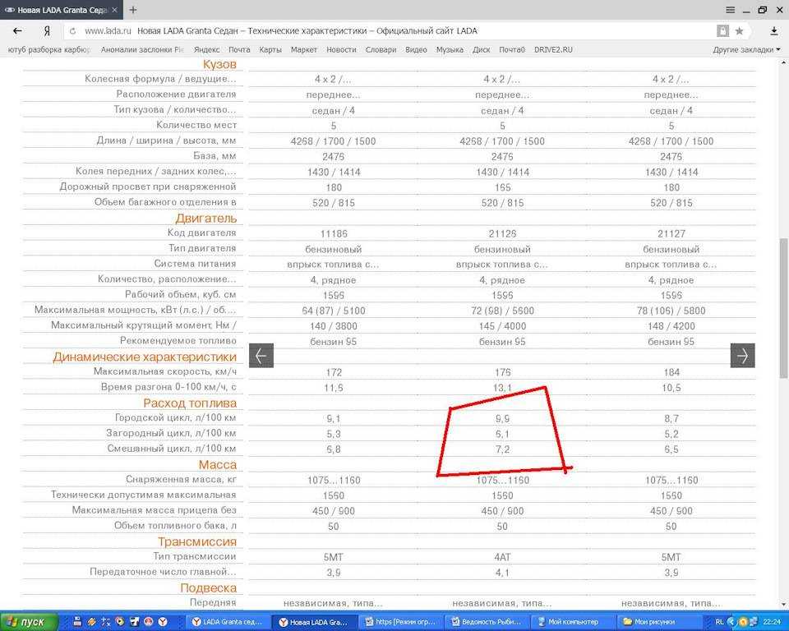
Task: Open the downloads arrow icon
Action: (774, 31)
